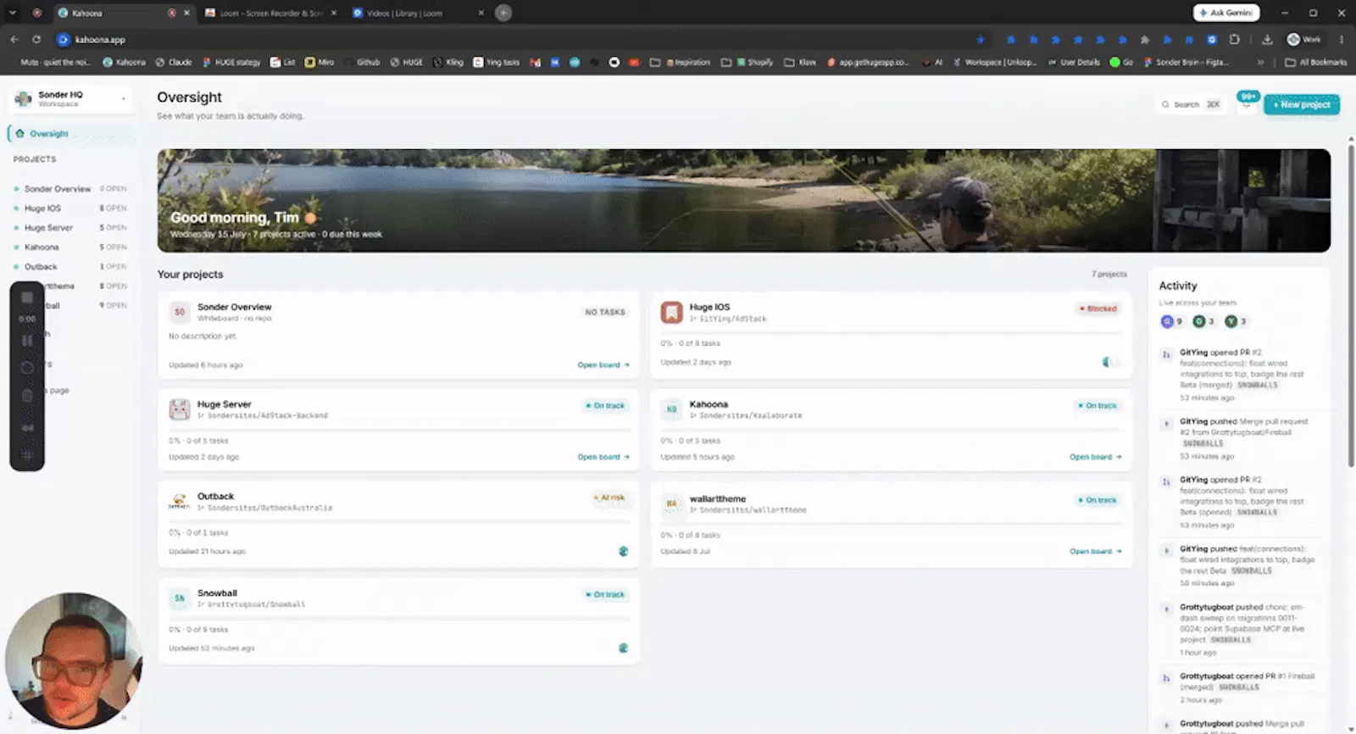
Task: Click On track badge on Snowball card
Action: click(x=605, y=594)
